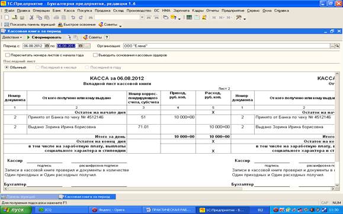Select the Обычный last sheet radio button
Screen dimensions: 343x214
(x=7, y=67)
